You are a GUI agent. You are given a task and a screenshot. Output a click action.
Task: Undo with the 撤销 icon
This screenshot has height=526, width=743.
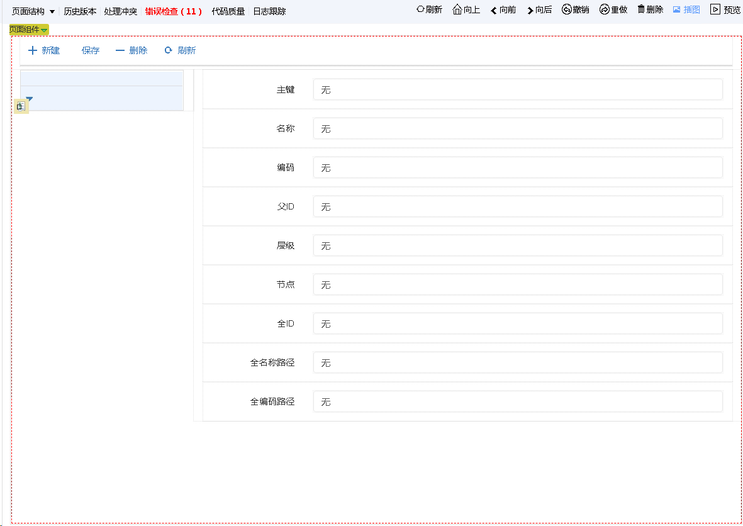[x=567, y=9]
